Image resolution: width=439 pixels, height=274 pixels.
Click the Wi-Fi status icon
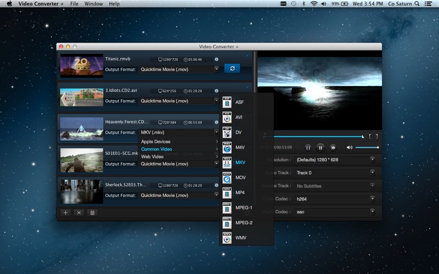pos(314,4)
